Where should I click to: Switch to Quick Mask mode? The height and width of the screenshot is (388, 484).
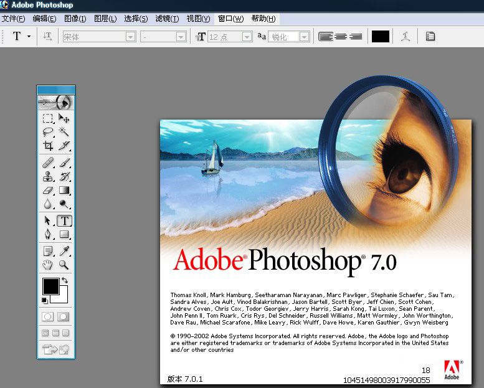pos(64,317)
